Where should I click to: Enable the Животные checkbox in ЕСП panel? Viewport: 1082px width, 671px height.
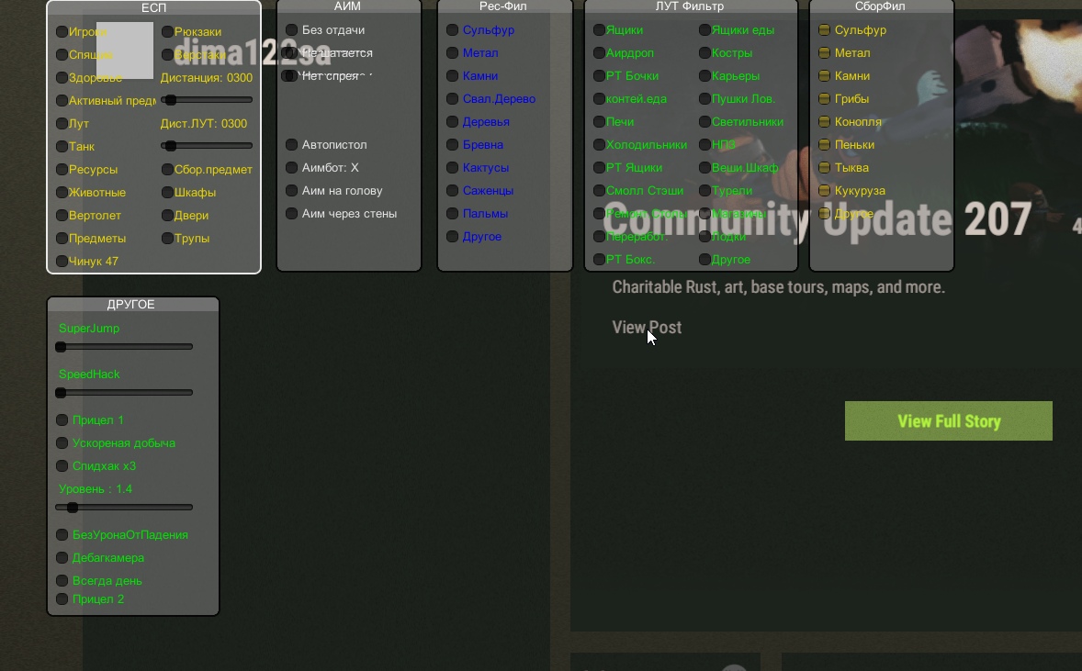62,193
